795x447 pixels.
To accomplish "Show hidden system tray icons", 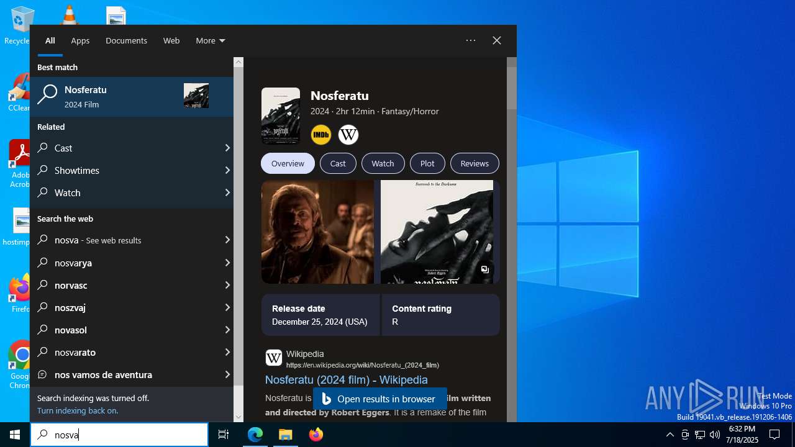I will pyautogui.click(x=670, y=435).
